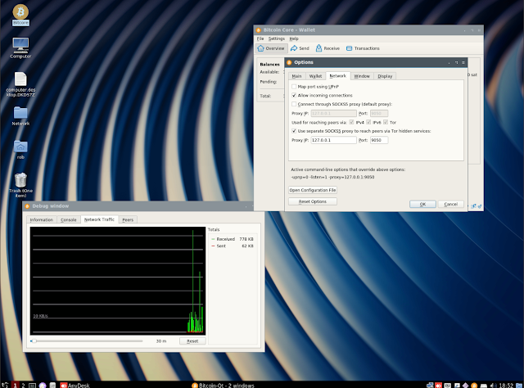524x388 pixels.
Task: Click the network traffic graph area
Action: (118, 281)
